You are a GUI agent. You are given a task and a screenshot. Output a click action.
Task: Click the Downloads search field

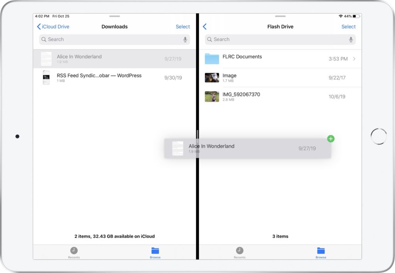[x=112, y=39]
